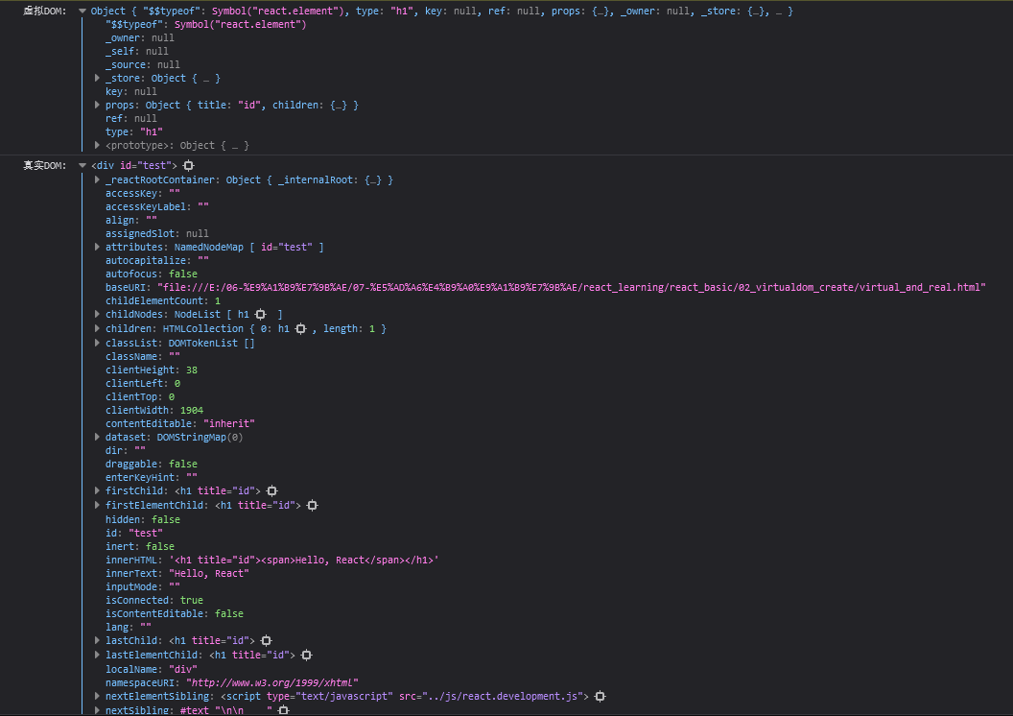Click the innerHTML string value

304,560
